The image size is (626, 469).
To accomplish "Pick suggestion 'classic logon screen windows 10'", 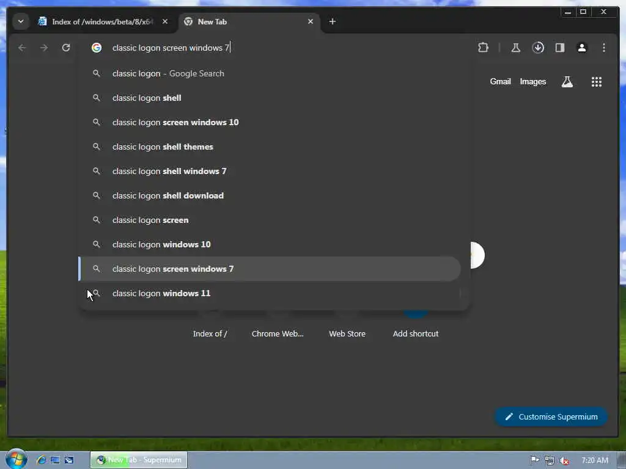I will [x=270, y=122].
